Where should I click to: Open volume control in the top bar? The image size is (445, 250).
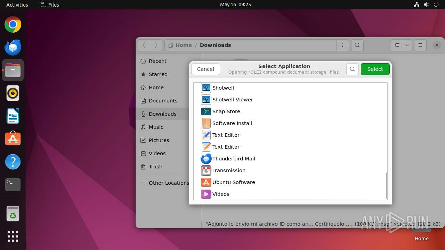[x=426, y=5]
